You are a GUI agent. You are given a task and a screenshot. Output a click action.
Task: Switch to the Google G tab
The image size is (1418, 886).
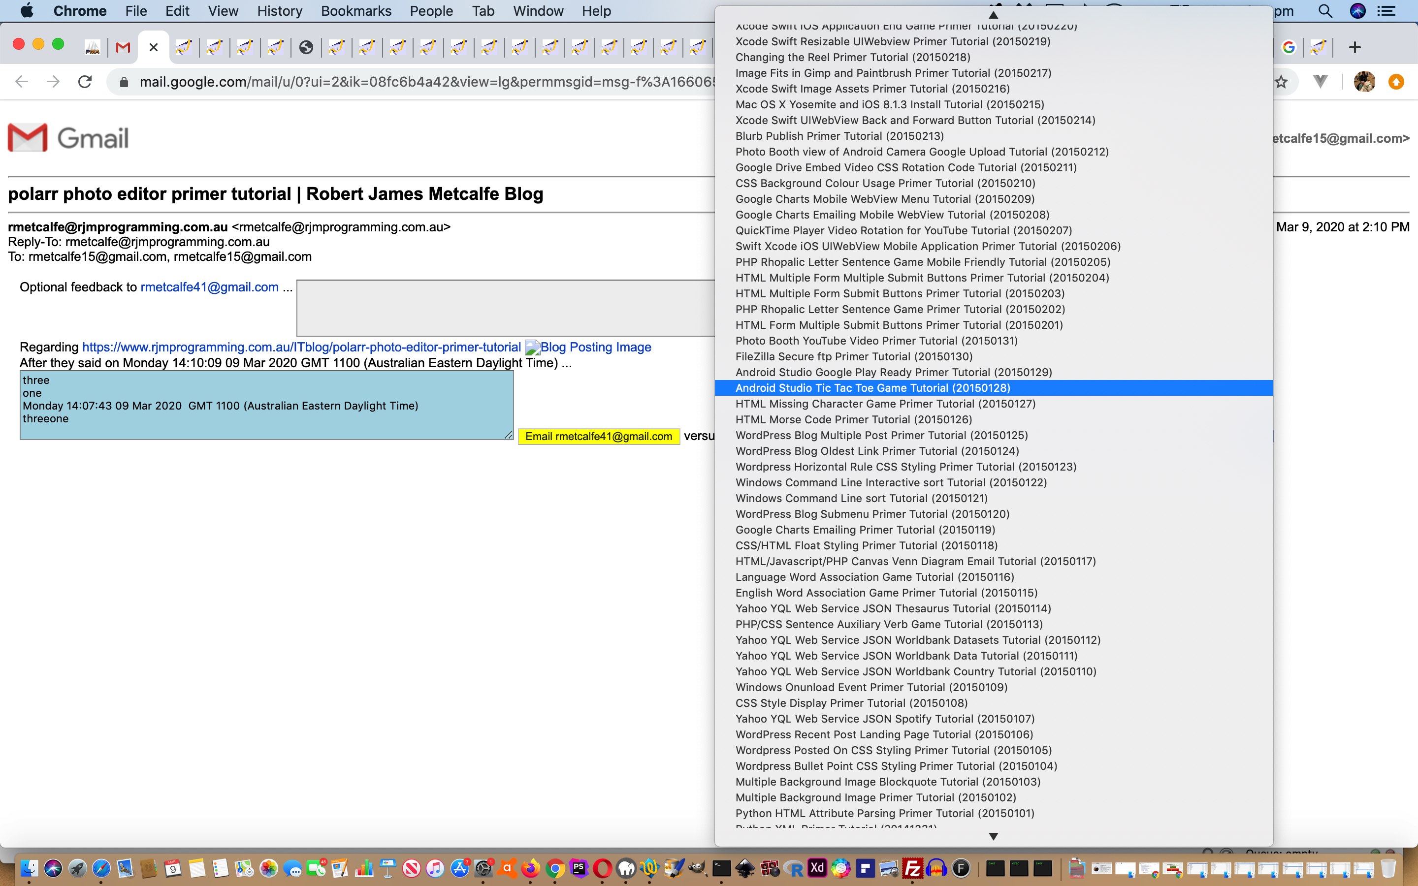[x=1289, y=47]
